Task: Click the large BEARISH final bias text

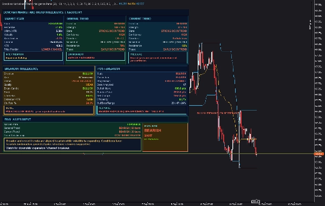Action: [153, 131]
